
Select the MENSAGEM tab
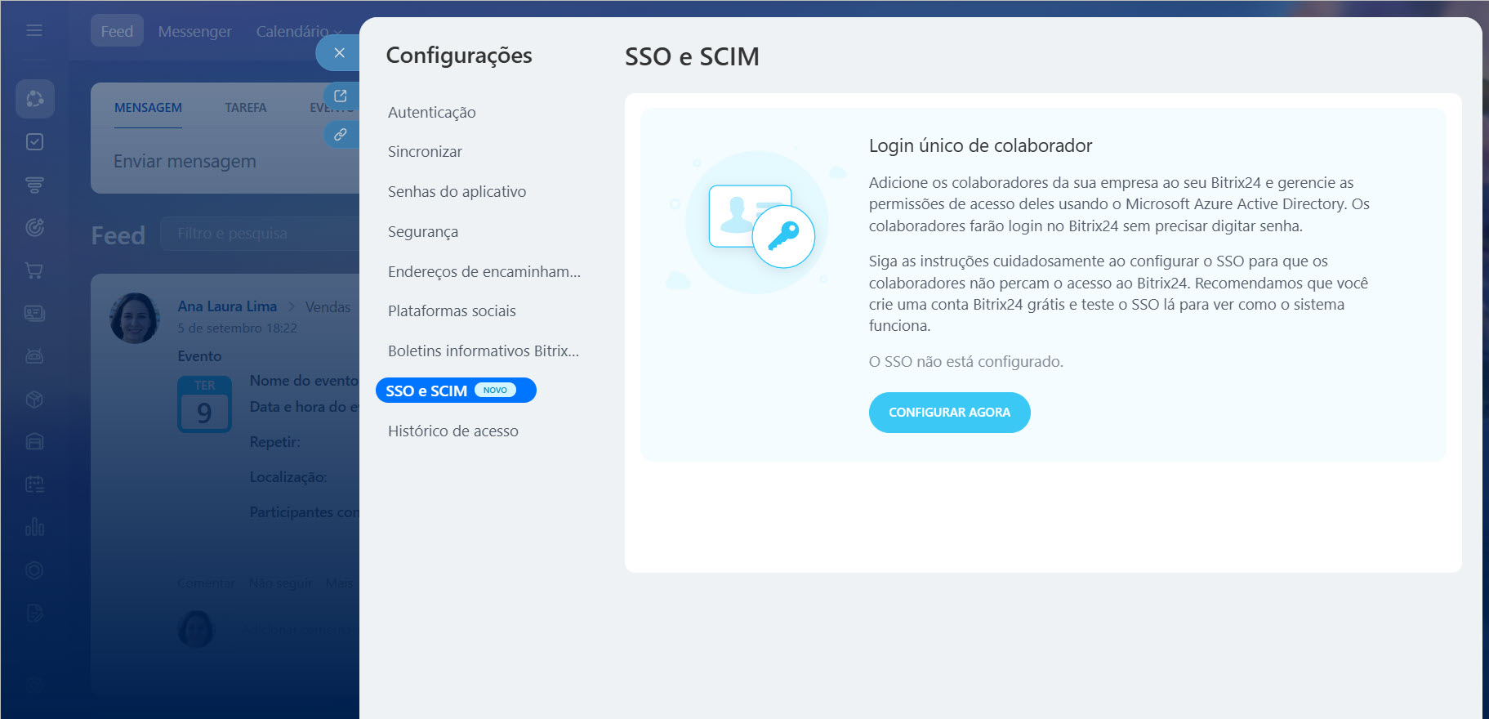click(x=148, y=108)
